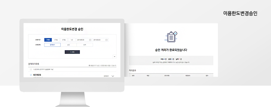Expand the 법인영업팀 row chevron

point(113,76)
